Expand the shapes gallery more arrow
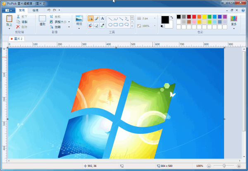 click(x=132, y=26)
